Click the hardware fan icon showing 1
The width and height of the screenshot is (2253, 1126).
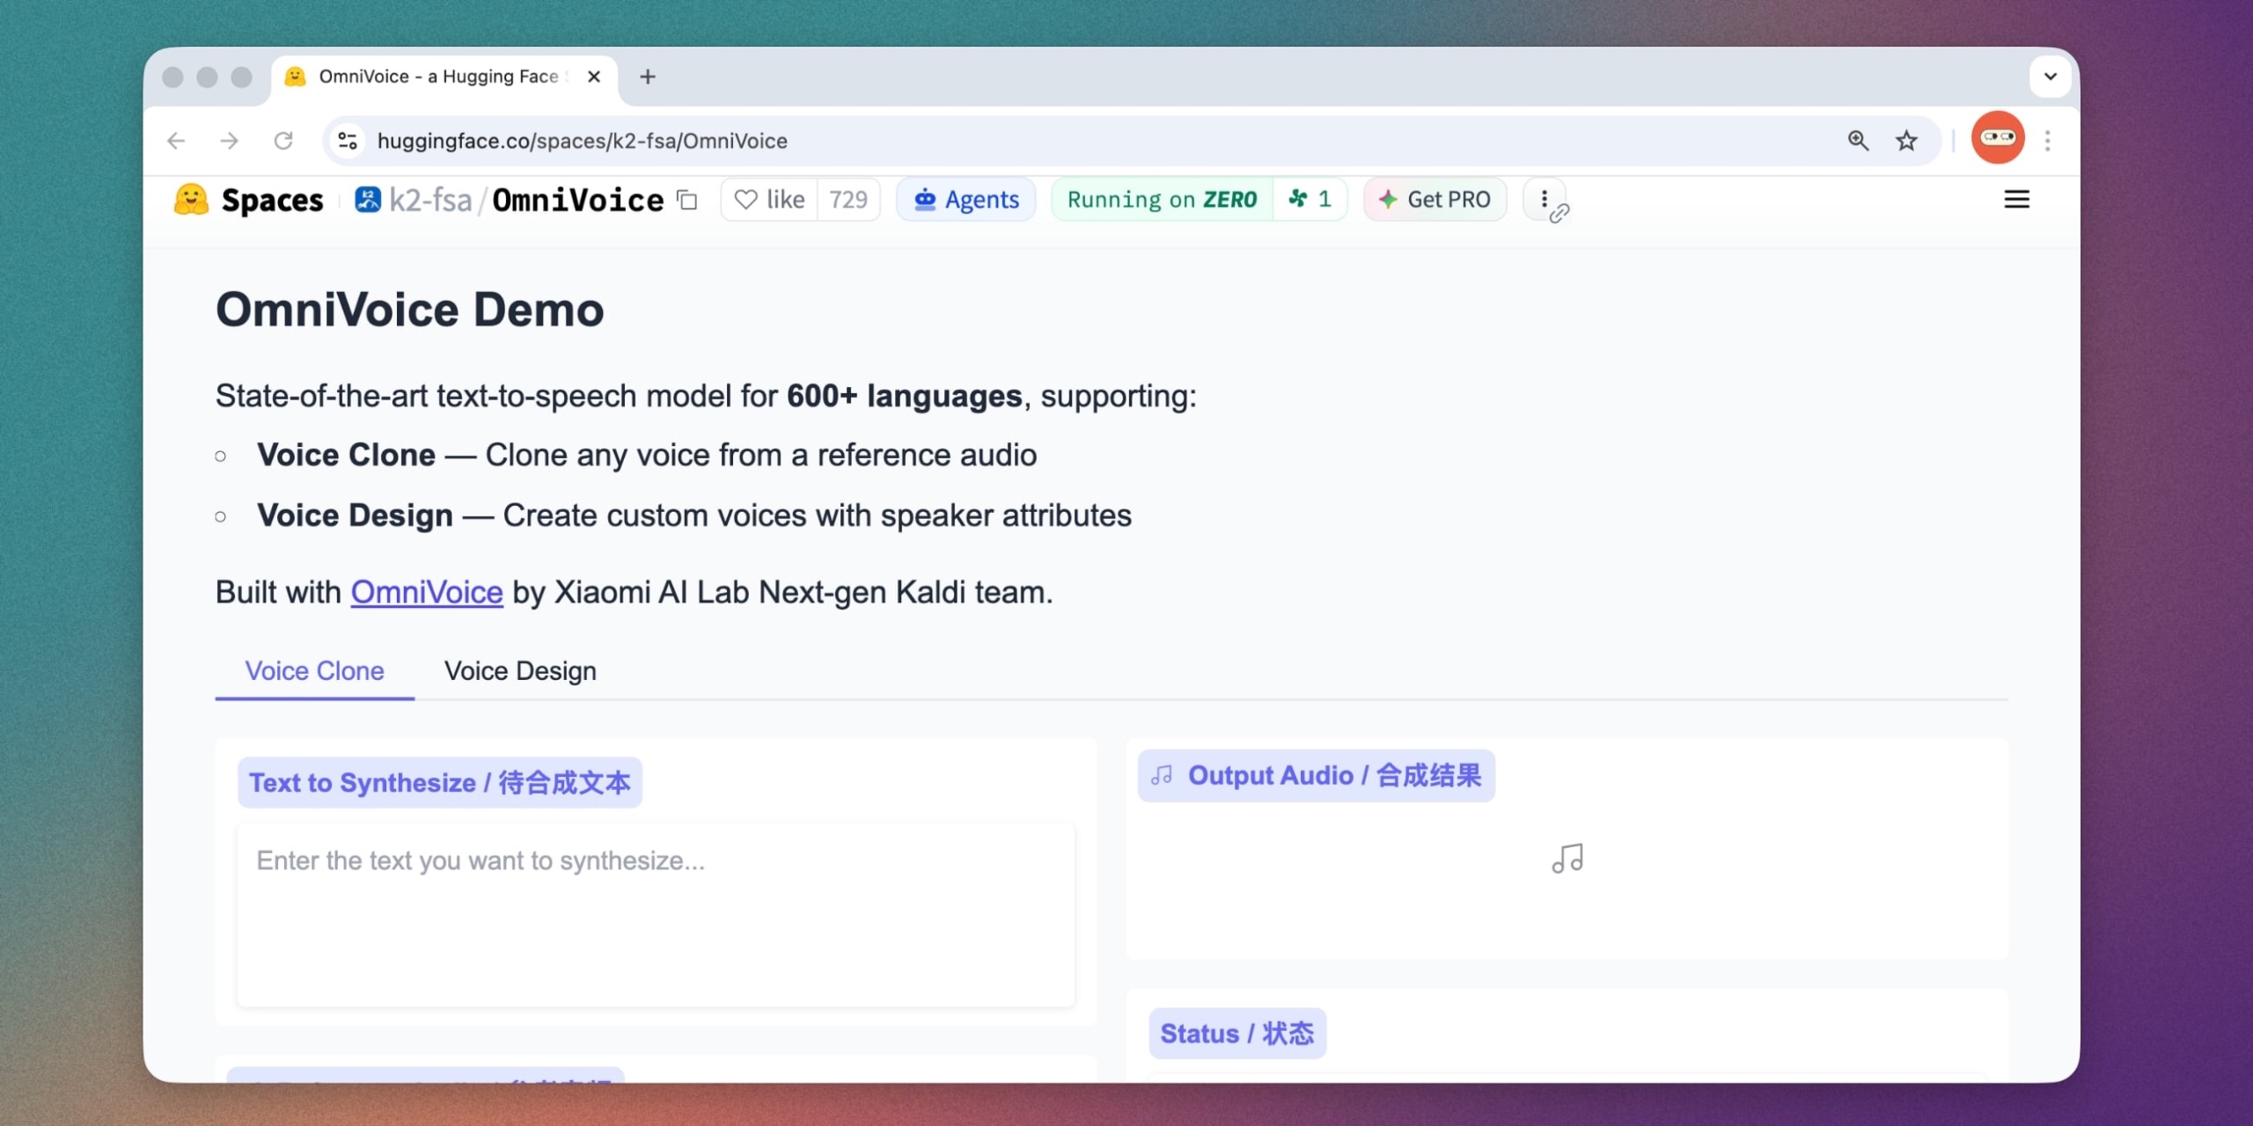[1310, 200]
